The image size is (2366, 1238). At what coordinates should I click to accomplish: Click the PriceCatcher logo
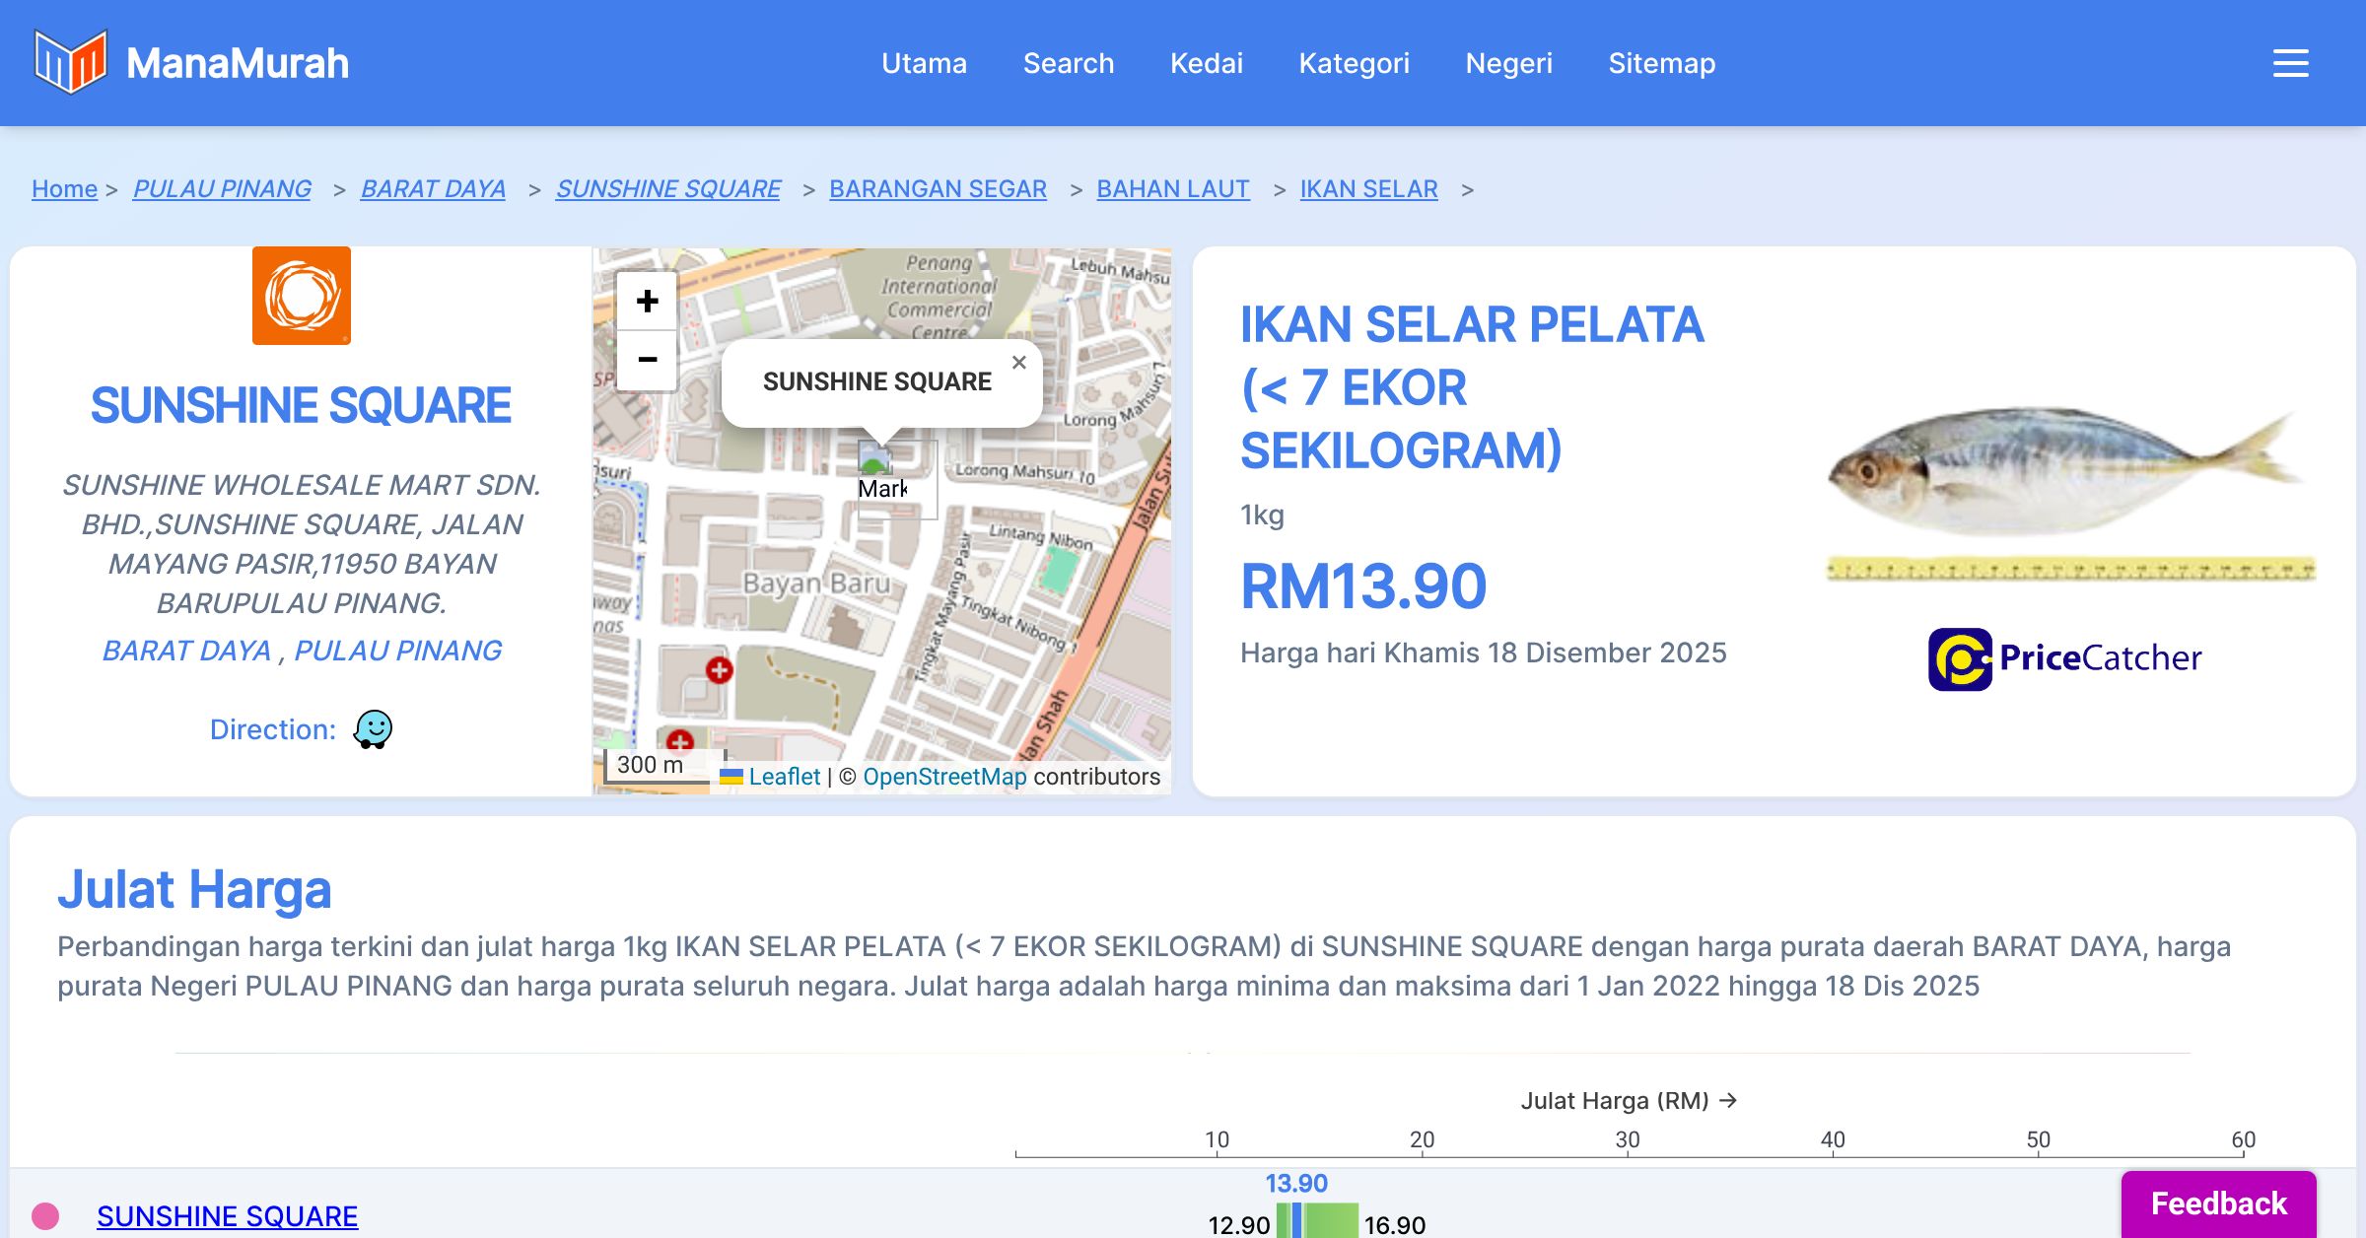(2064, 658)
